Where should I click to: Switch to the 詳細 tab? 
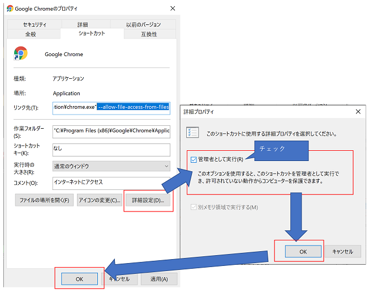tap(83, 24)
